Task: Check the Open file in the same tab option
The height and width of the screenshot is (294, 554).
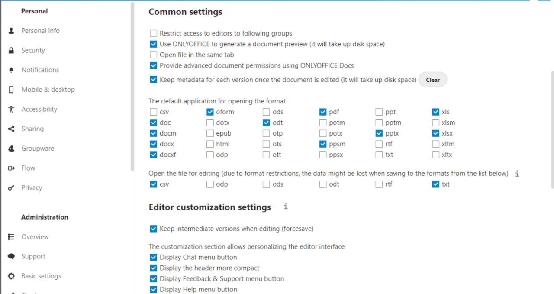Action: coord(153,55)
